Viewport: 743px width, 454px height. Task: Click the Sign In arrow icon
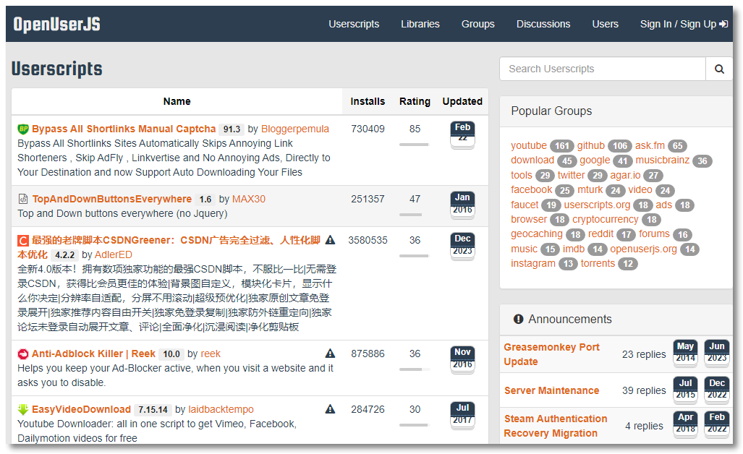[x=723, y=24]
